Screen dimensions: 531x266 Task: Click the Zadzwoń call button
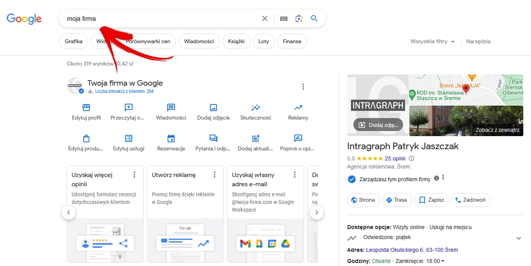coord(470,200)
